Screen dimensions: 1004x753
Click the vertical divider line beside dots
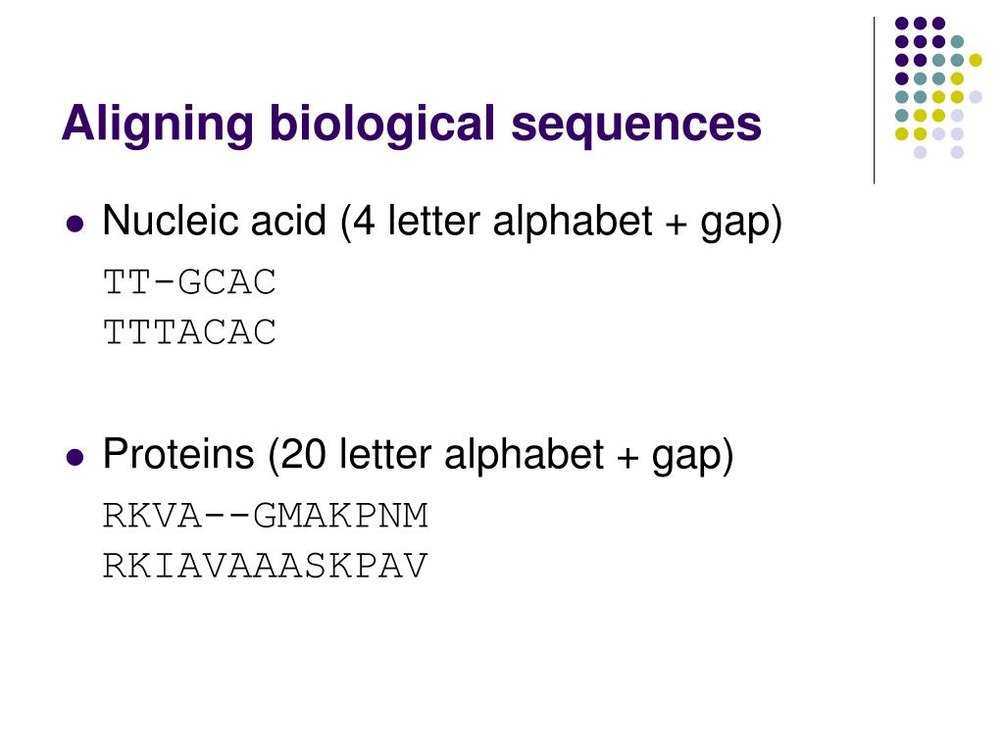coord(874,101)
